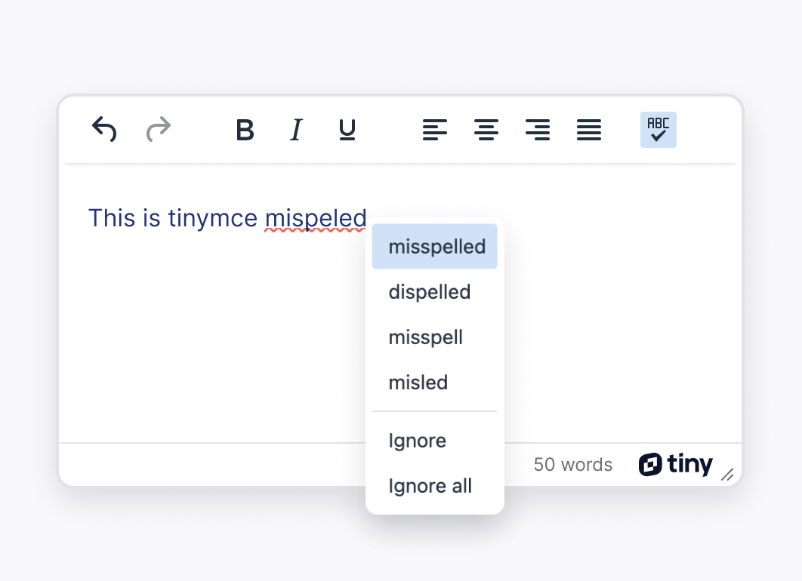Click the Redo arrow icon
This screenshot has width=802, height=581.
tap(158, 129)
